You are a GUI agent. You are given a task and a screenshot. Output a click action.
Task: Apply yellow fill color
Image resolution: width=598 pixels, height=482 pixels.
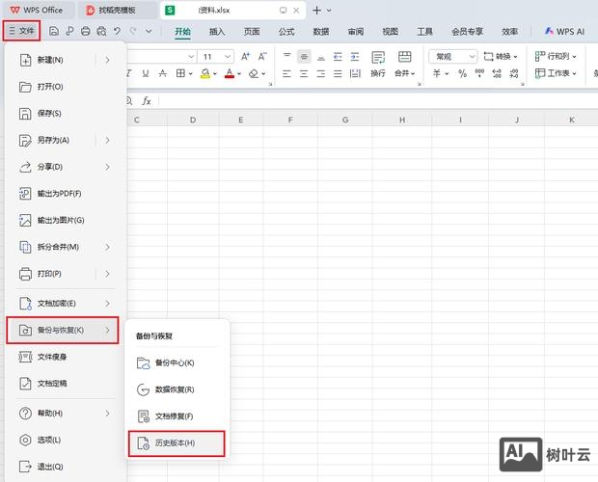[x=205, y=73]
